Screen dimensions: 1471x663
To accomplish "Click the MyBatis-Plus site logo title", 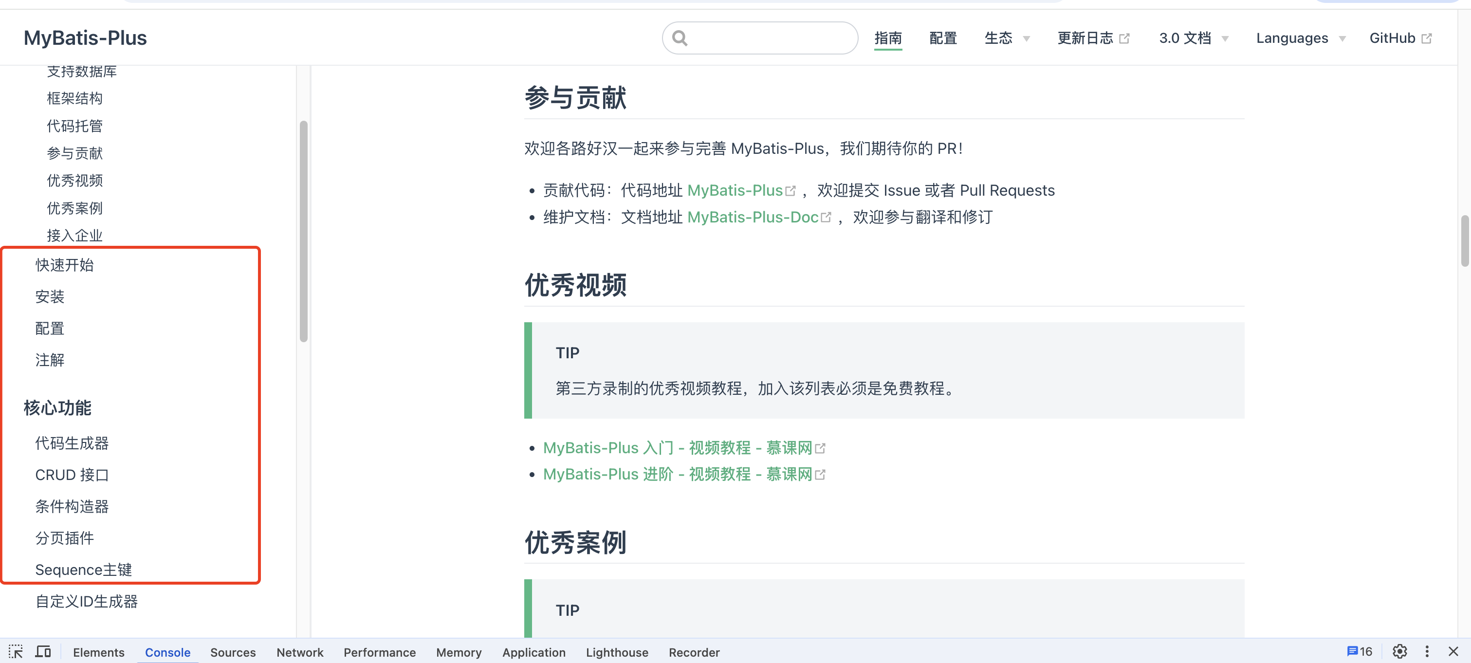I will click(x=85, y=38).
